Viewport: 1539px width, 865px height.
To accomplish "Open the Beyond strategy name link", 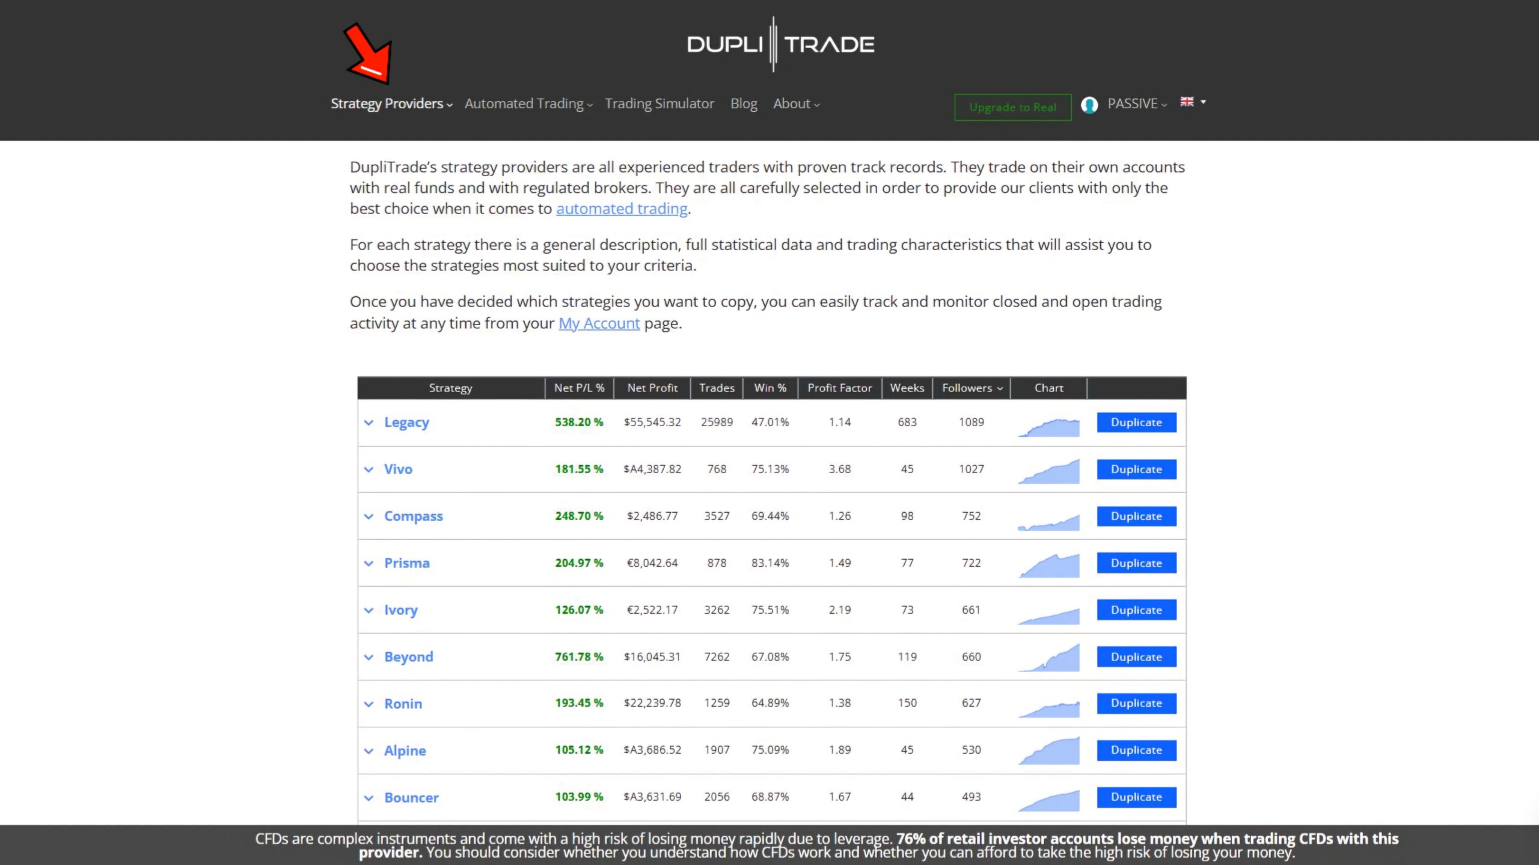I will 408,657.
